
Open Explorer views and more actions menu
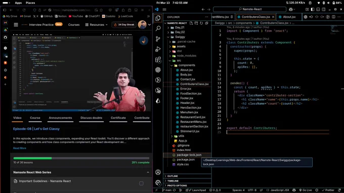tap(206, 17)
